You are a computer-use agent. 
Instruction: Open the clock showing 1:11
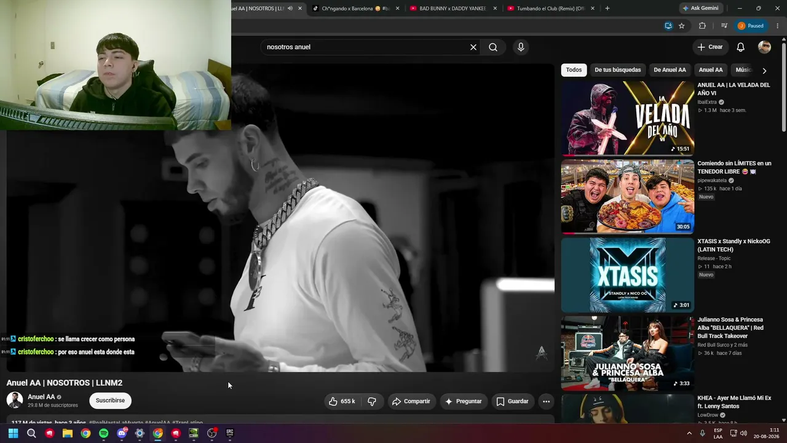point(766,433)
